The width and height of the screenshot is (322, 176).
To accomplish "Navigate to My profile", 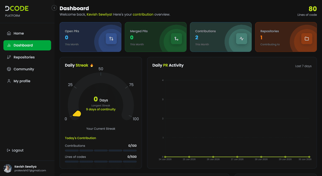I will (x=22, y=81).
